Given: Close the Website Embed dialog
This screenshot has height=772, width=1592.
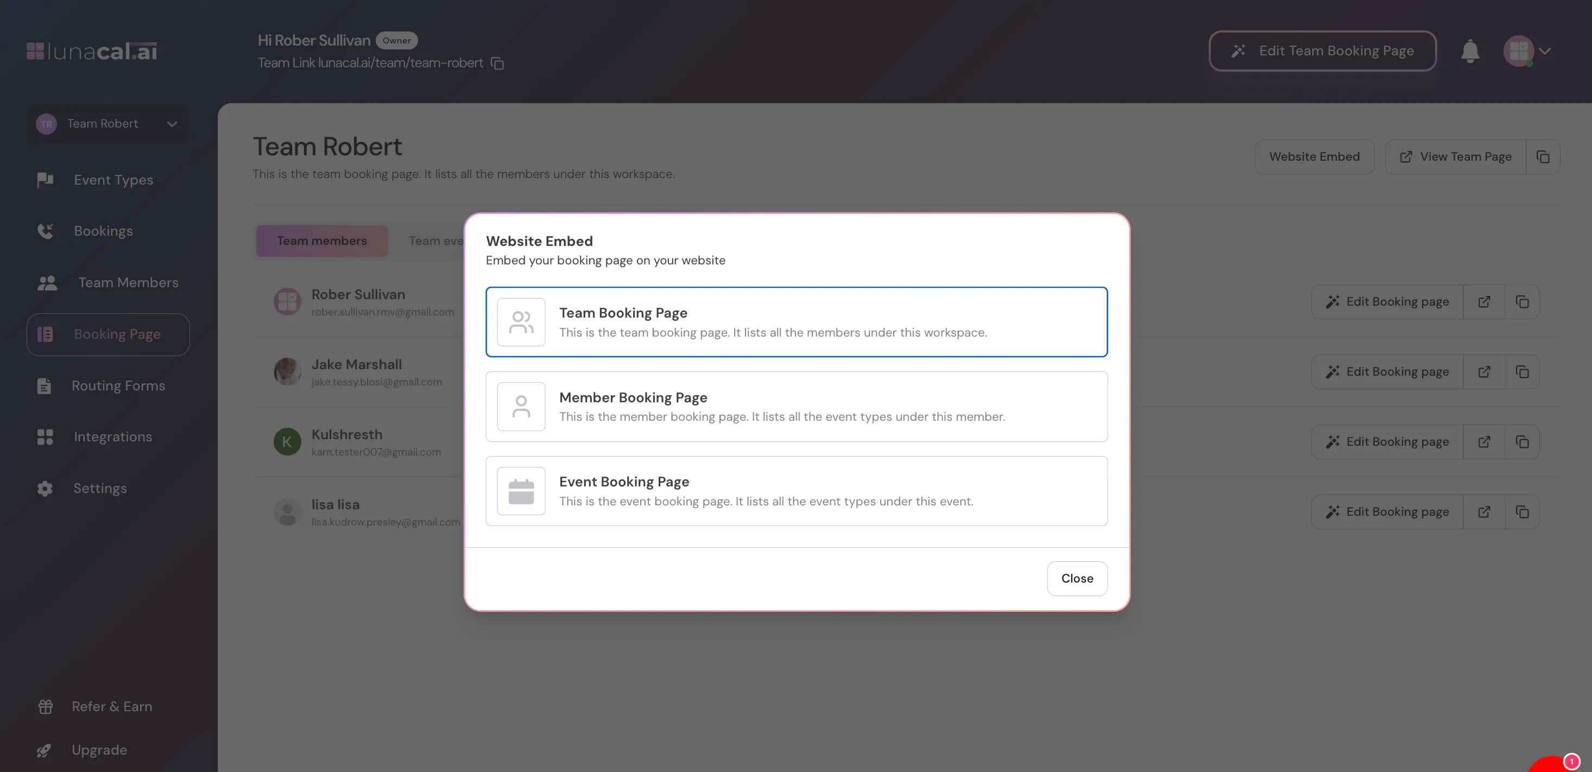Looking at the screenshot, I should pos(1077,579).
